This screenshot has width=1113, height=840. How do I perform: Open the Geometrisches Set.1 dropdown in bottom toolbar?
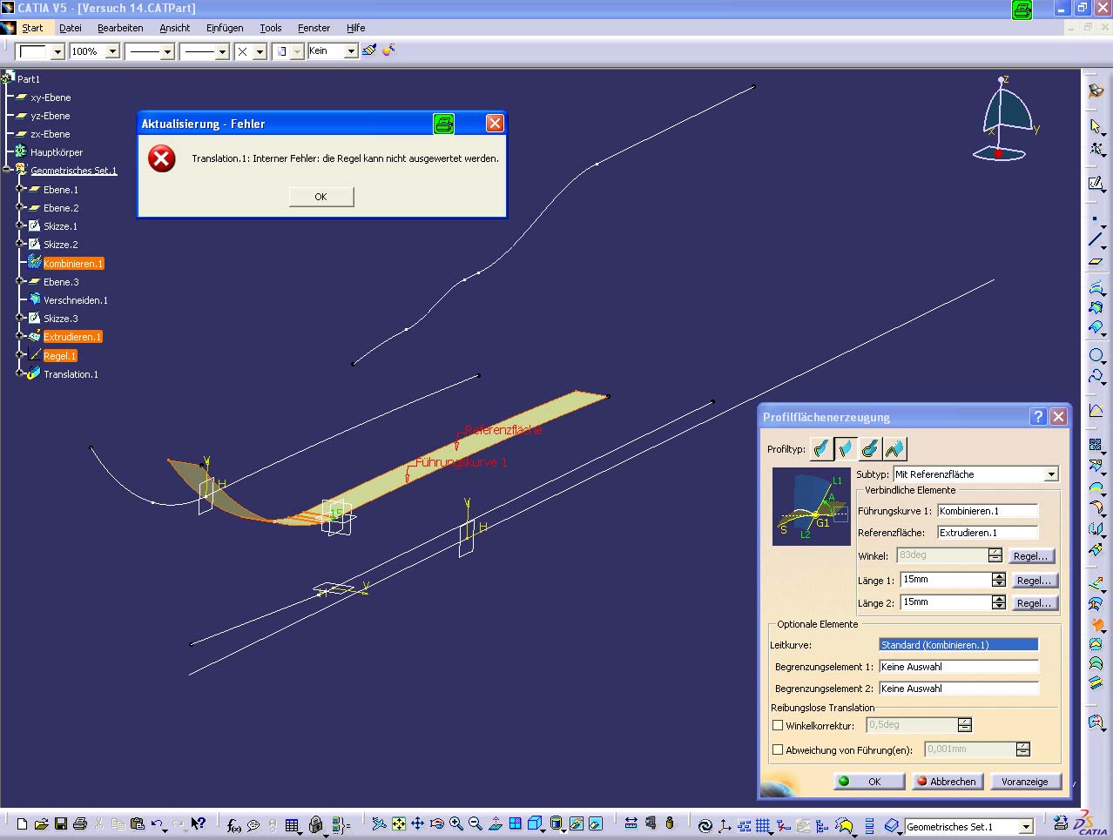click(x=1026, y=827)
